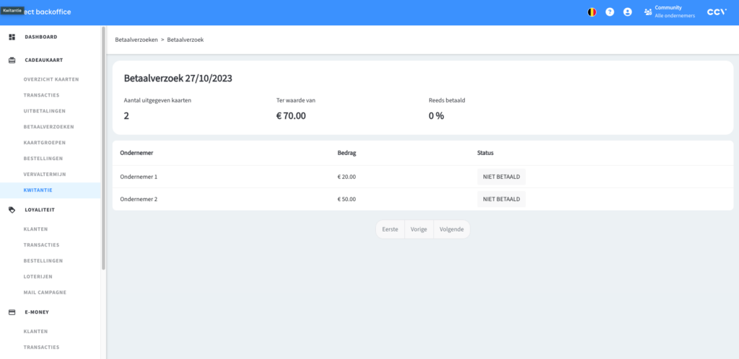This screenshot has width=739, height=359.
Task: Click the Loyaliteit tag icon
Action: pyautogui.click(x=12, y=210)
